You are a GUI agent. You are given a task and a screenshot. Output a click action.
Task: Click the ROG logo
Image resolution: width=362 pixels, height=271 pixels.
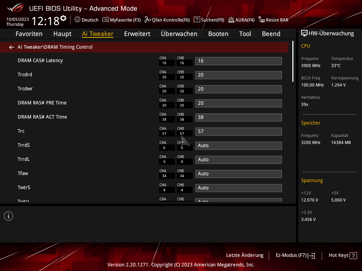[16, 8]
